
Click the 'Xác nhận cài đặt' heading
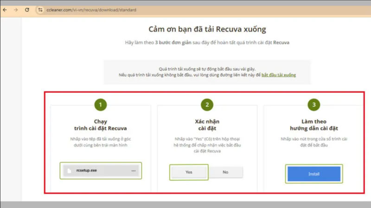point(207,125)
